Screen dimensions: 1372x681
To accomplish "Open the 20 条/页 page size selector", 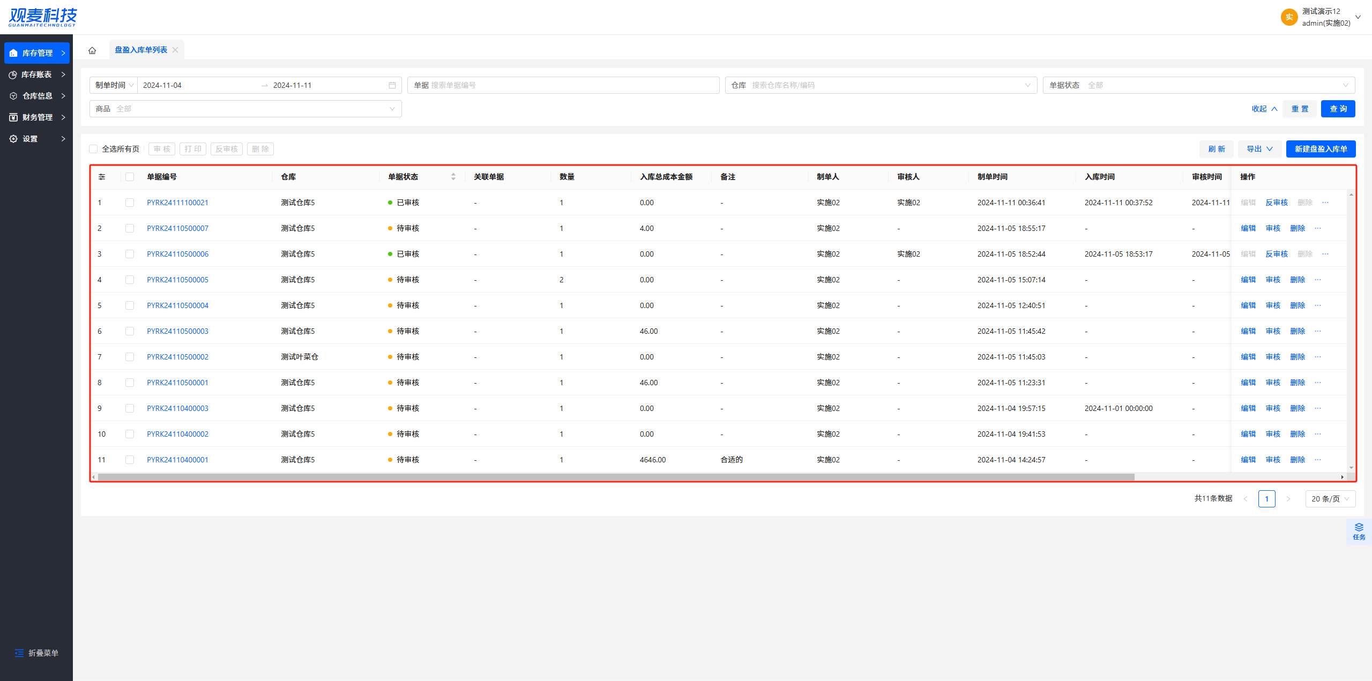I will [1330, 499].
